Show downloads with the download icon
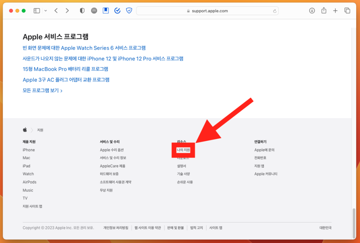The width and height of the screenshot is (360, 243). (x=312, y=10)
